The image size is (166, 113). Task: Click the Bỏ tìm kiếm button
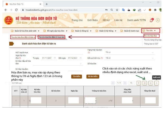(x=93, y=76)
